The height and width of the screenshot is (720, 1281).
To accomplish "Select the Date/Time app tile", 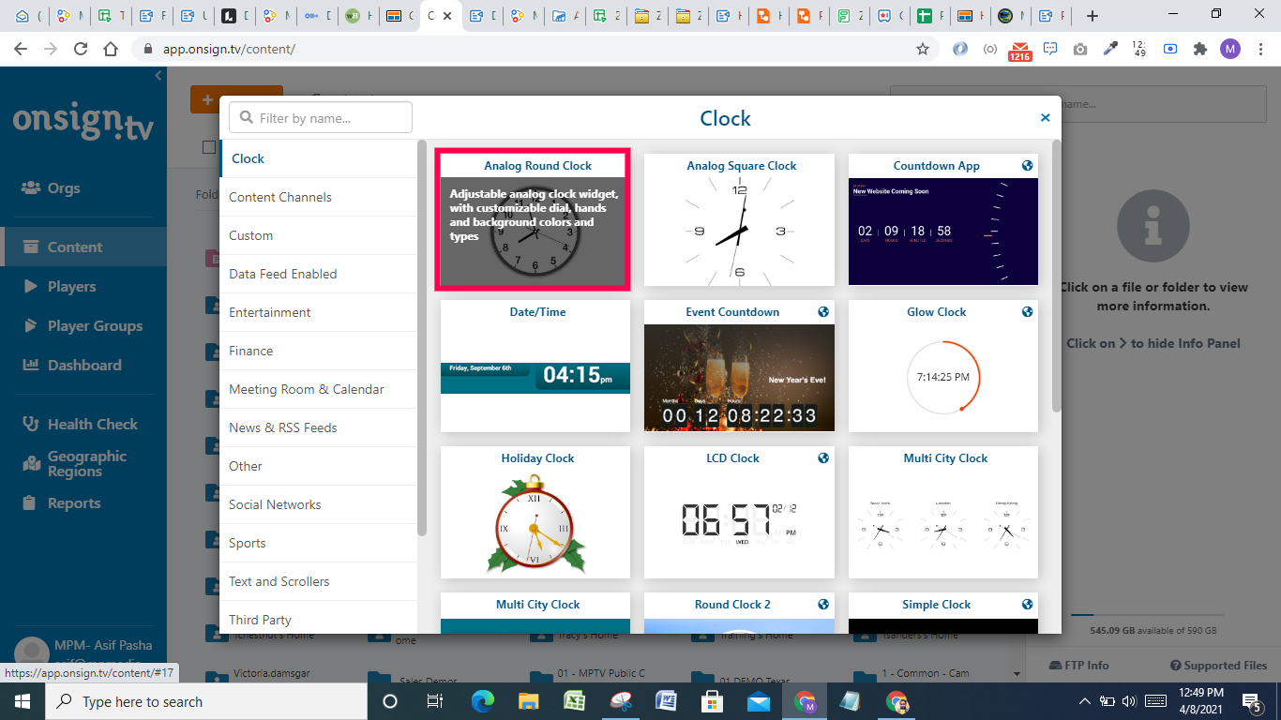I will click(x=535, y=366).
